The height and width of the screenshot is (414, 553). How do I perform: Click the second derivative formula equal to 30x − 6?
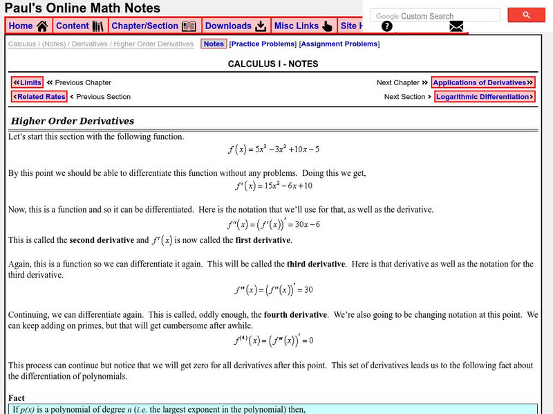coord(273,224)
